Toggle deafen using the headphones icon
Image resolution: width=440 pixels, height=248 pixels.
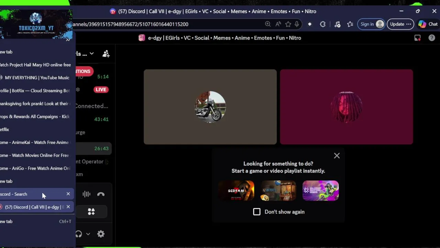[79, 234]
